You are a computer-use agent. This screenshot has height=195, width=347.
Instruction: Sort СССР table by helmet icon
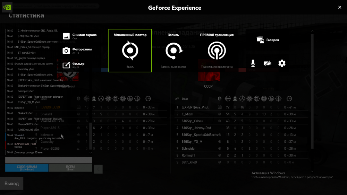click(x=220, y=99)
